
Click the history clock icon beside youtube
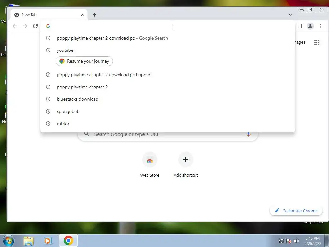click(x=48, y=50)
